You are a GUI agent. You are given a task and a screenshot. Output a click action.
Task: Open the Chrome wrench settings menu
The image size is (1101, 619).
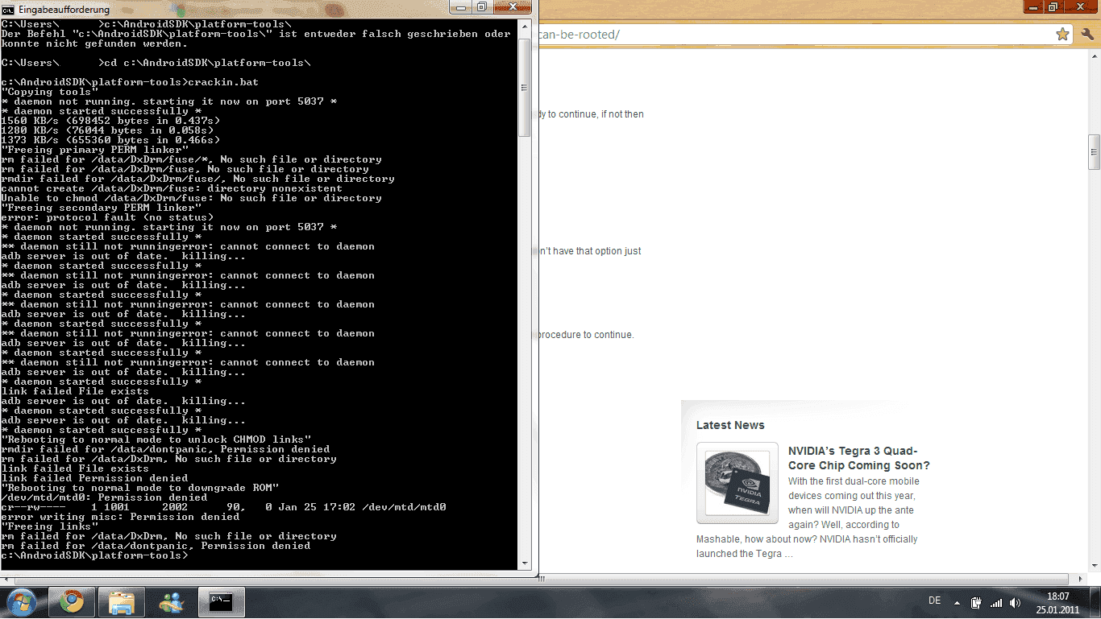pyautogui.click(x=1086, y=34)
